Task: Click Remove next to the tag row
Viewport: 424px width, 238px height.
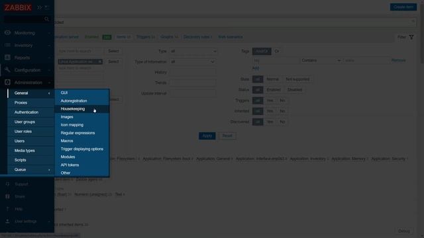Action: (x=398, y=60)
